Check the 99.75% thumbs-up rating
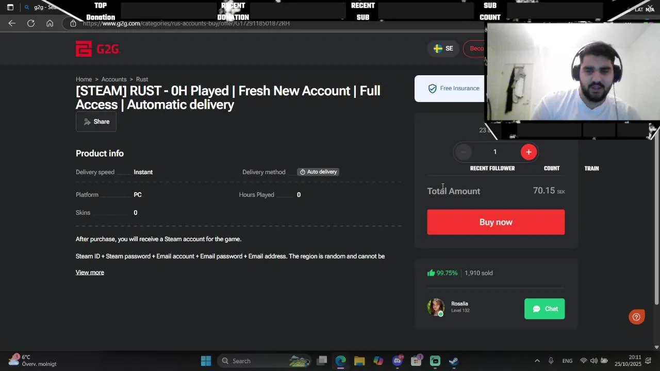Image resolution: width=660 pixels, height=371 pixels. [442, 273]
